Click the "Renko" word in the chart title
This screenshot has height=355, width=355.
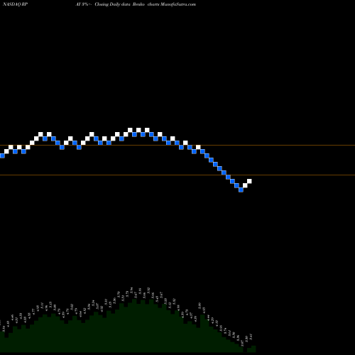(x=139, y=4)
